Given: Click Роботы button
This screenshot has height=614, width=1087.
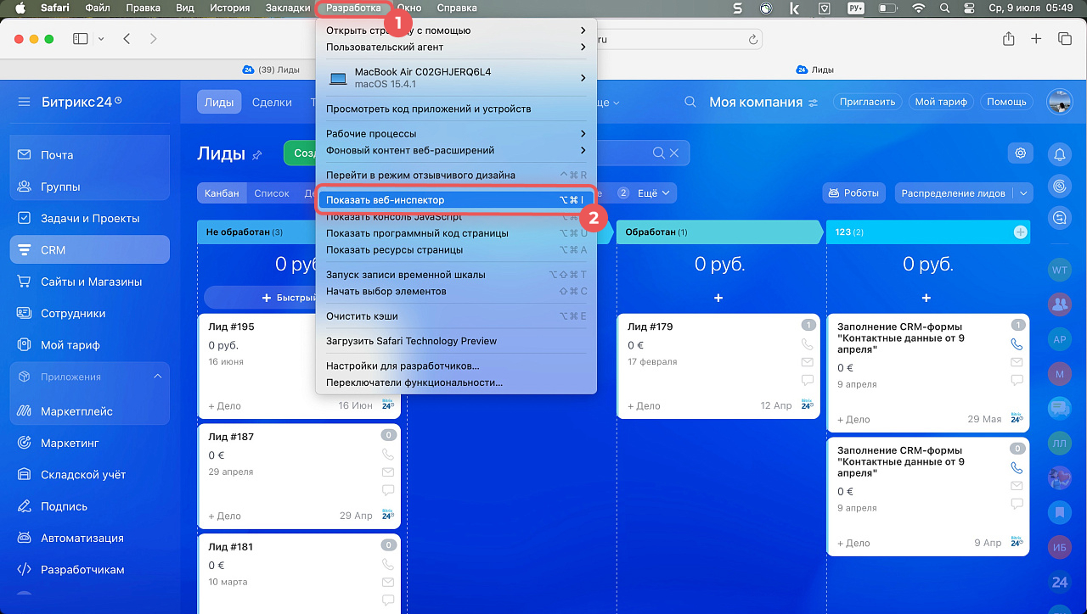Looking at the screenshot, I should point(853,193).
